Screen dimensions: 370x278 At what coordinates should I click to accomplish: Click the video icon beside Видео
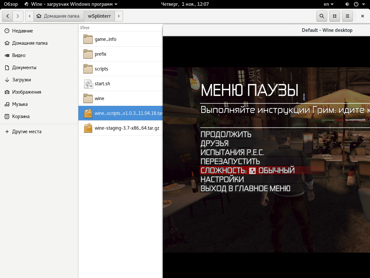[x=7, y=55]
